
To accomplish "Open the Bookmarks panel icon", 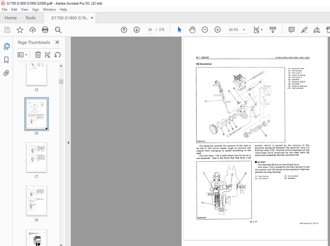I will (6, 60).
